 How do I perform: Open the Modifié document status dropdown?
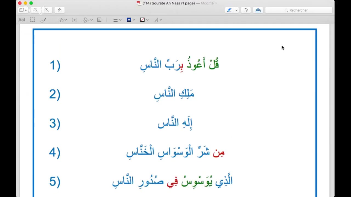coord(208,3)
